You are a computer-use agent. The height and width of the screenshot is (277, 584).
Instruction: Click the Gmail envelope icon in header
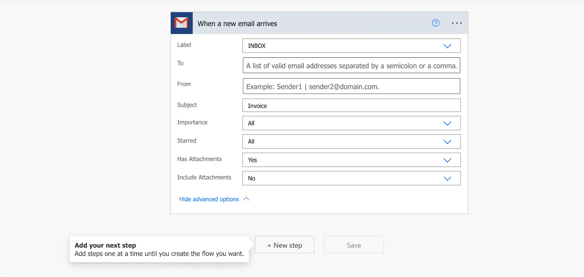click(x=181, y=23)
